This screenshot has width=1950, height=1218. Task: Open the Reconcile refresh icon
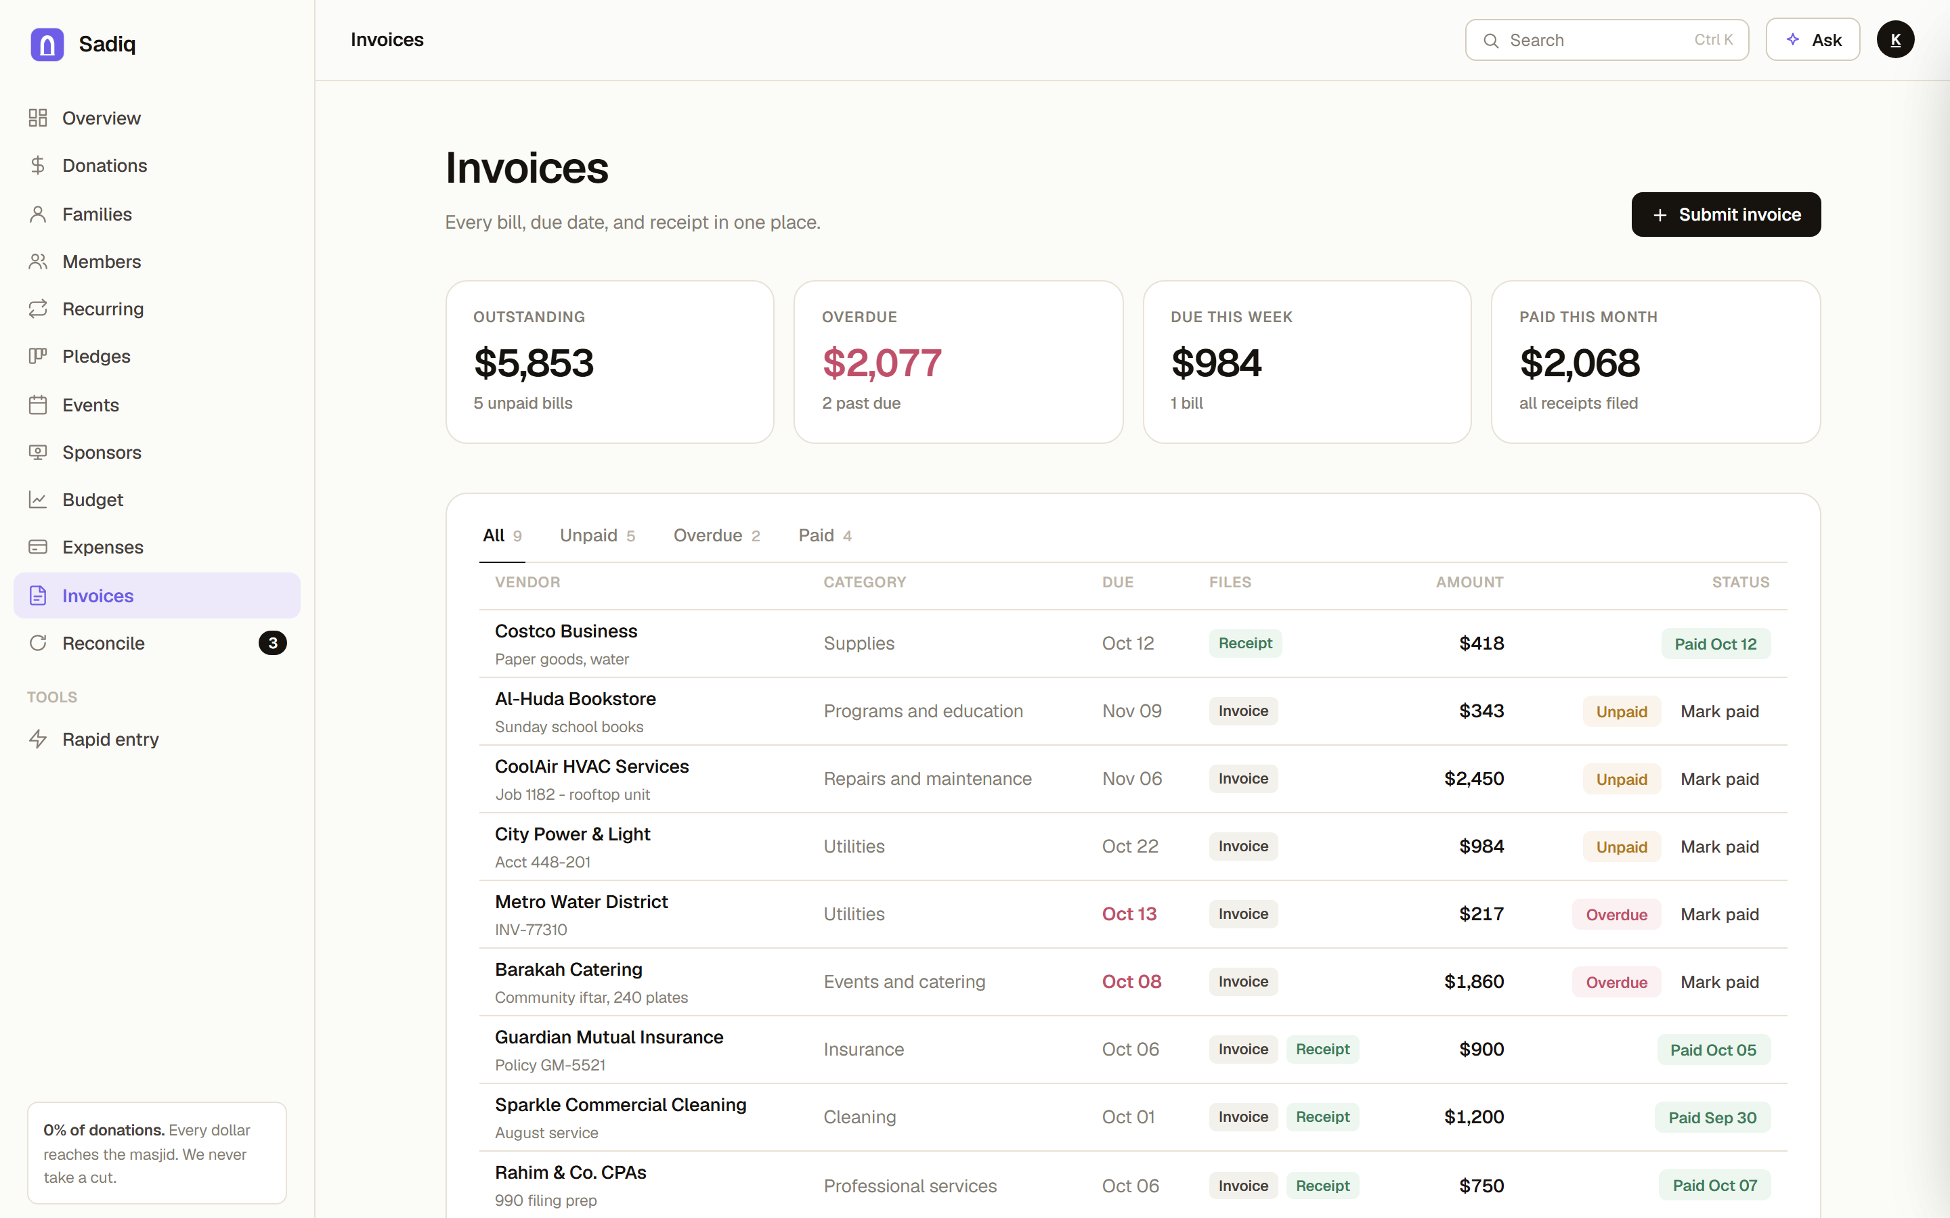[38, 644]
